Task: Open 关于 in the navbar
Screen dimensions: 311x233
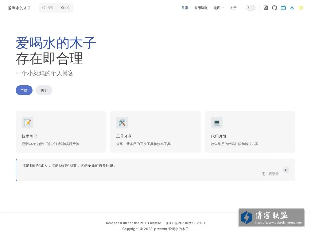Action: pos(233,8)
